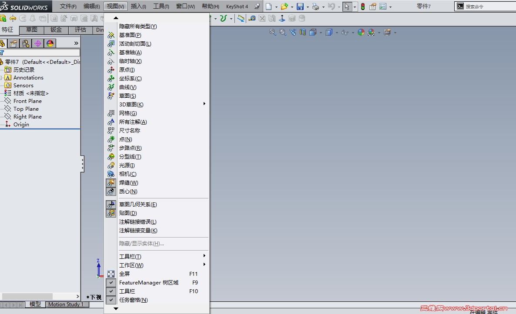Select the Spline tool in the sketch toolbar

click(224, 18)
